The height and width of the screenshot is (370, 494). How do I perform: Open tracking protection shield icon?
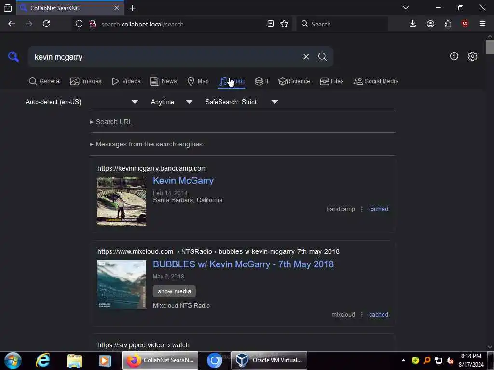pos(79,24)
